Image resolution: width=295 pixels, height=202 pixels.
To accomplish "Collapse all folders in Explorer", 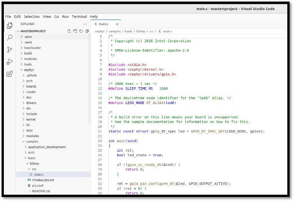I will pyautogui.click(x=87, y=31).
